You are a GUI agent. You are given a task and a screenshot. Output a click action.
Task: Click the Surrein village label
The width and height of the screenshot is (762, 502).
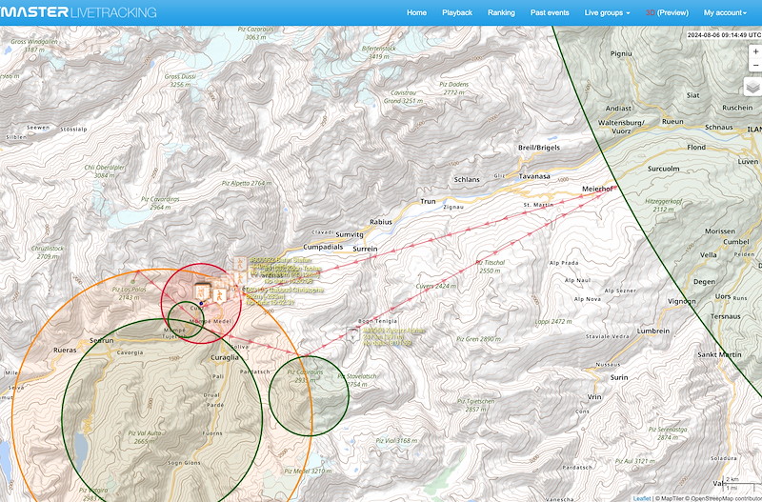point(365,249)
